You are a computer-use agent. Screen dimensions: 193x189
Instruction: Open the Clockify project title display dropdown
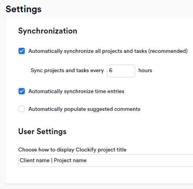click(x=105, y=161)
